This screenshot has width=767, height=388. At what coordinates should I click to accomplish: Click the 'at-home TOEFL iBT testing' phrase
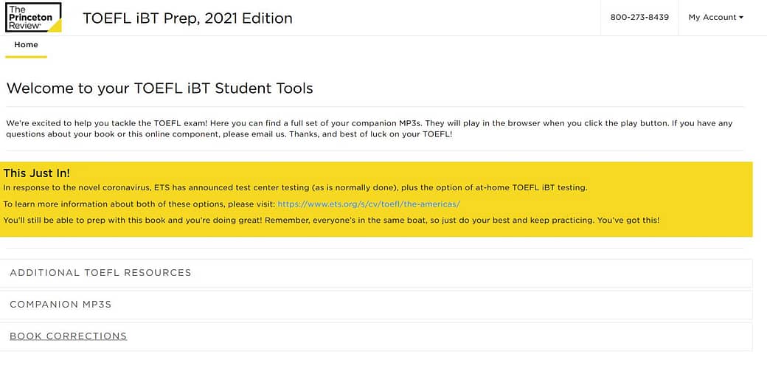[527, 188]
